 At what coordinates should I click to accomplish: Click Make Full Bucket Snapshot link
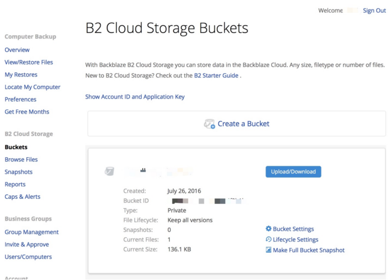pos(309,250)
